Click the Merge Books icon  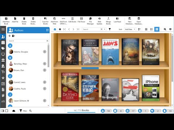pos(108,18)
